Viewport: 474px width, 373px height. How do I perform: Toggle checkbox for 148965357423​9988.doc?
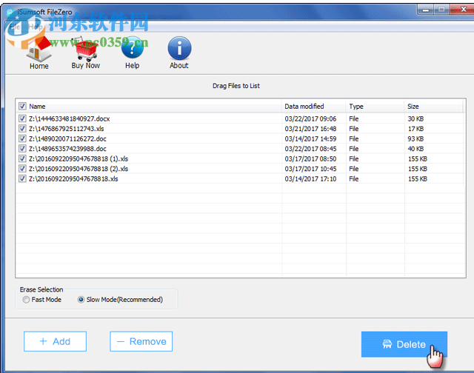(22, 148)
